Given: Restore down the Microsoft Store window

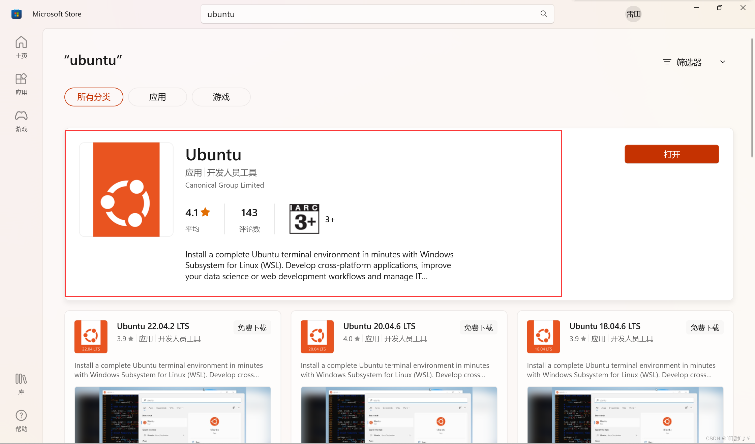Looking at the screenshot, I should tap(720, 7).
